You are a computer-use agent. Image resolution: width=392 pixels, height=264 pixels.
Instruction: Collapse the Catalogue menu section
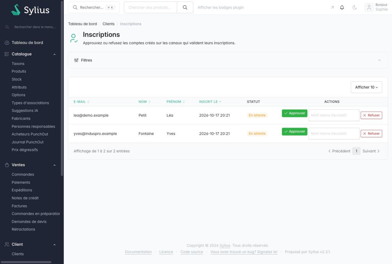(54, 54)
